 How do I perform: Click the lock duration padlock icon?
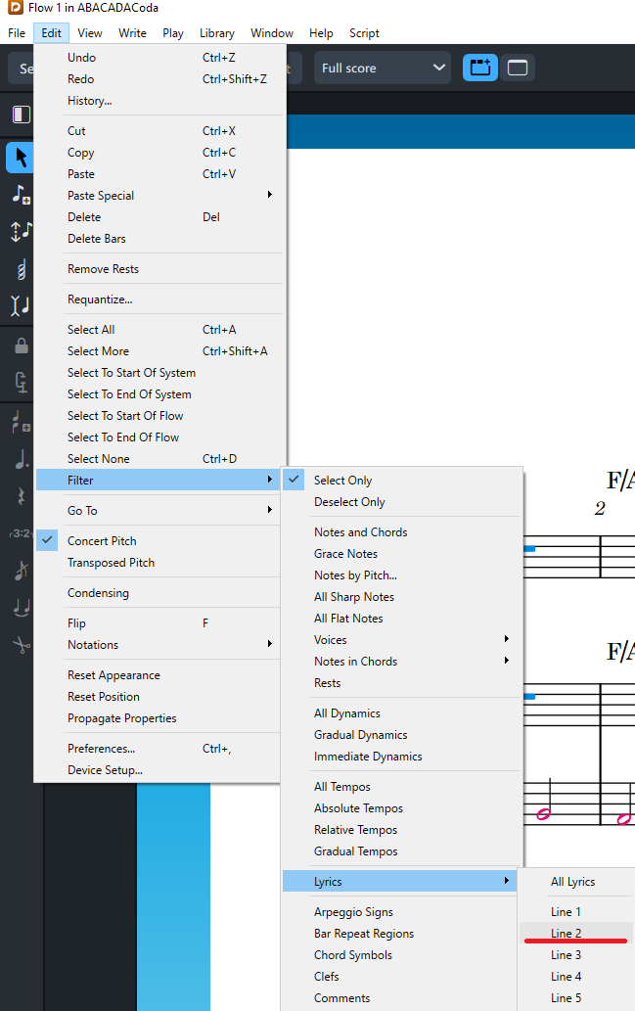pyautogui.click(x=21, y=345)
